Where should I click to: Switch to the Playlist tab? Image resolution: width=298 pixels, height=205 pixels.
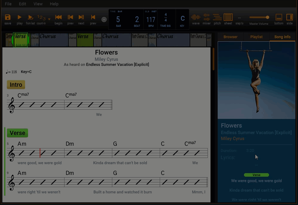click(x=256, y=37)
